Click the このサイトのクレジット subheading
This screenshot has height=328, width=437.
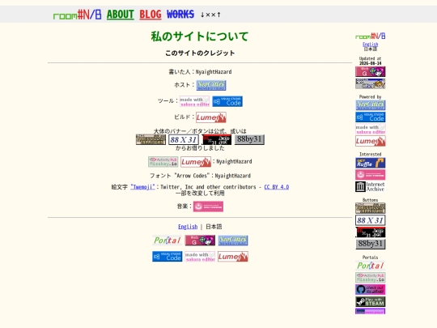(200, 53)
